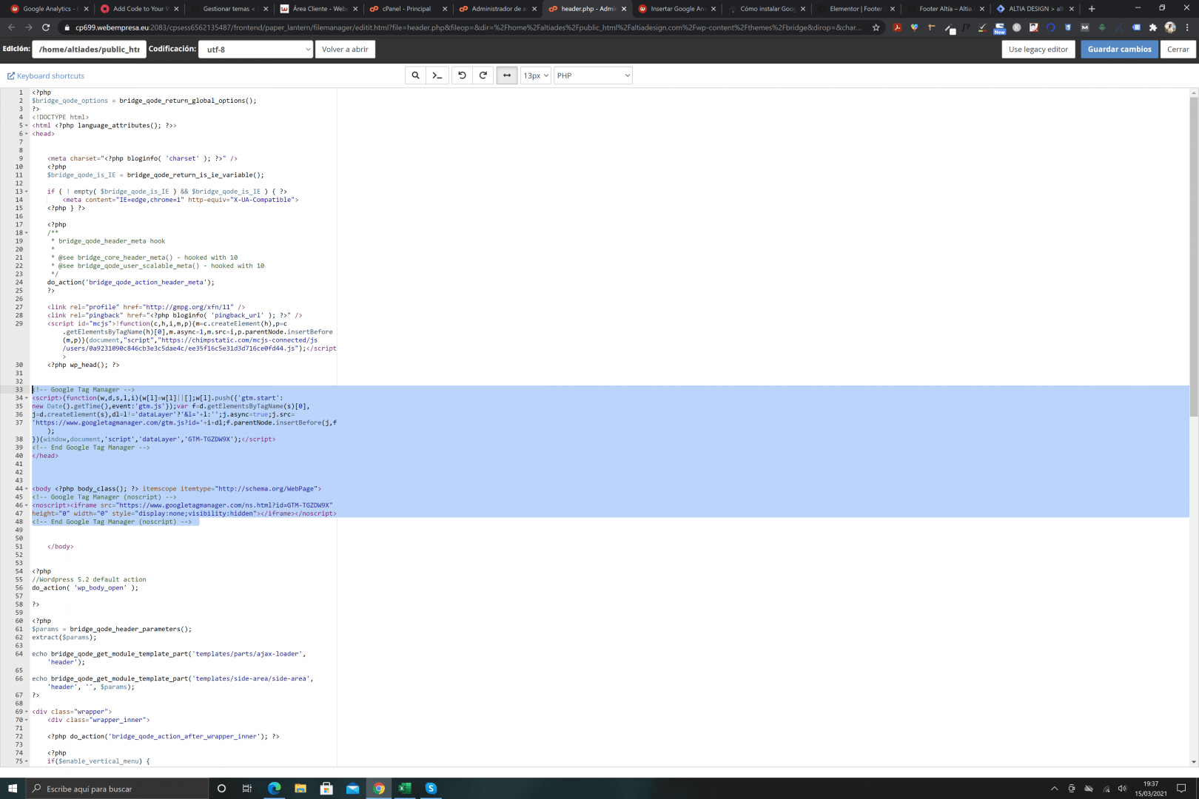Click the colorful heart extension icon
1199x799 pixels.
point(914,27)
